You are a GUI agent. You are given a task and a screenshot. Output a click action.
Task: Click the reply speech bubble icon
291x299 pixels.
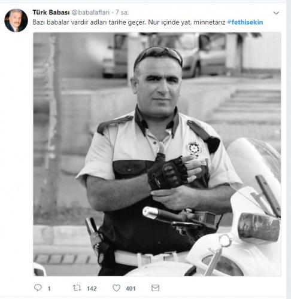38,288
